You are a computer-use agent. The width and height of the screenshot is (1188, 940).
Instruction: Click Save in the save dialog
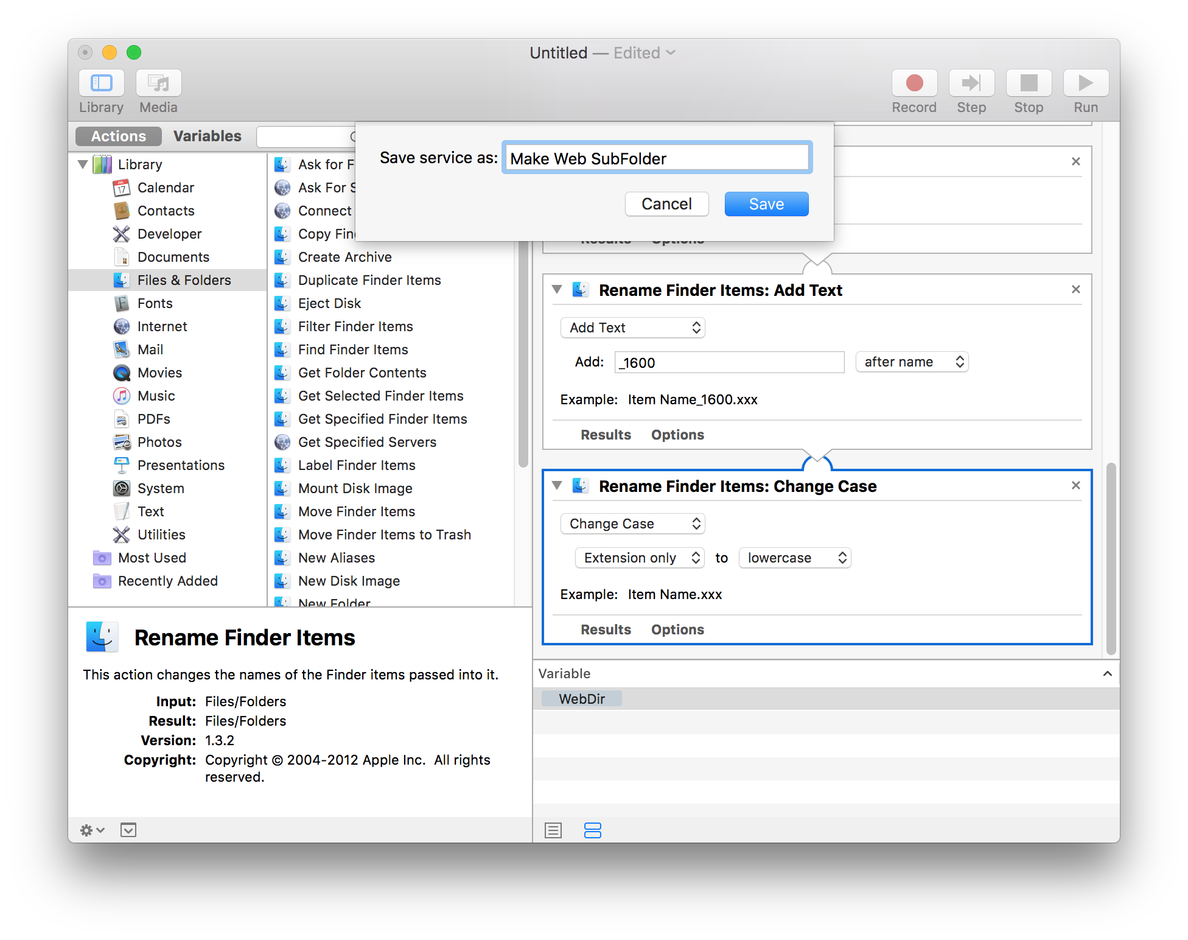(766, 204)
